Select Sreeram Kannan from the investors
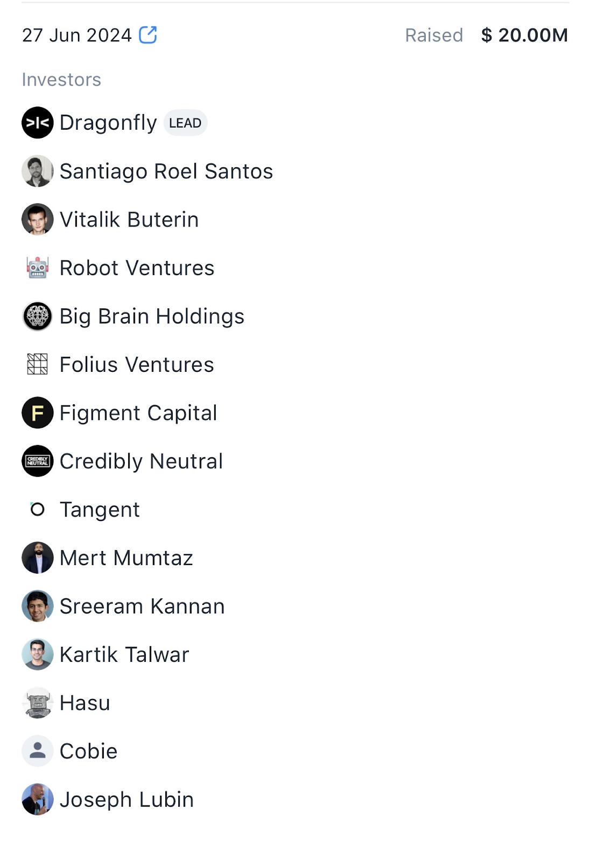Screen dimensions: 591x861 tap(142, 606)
